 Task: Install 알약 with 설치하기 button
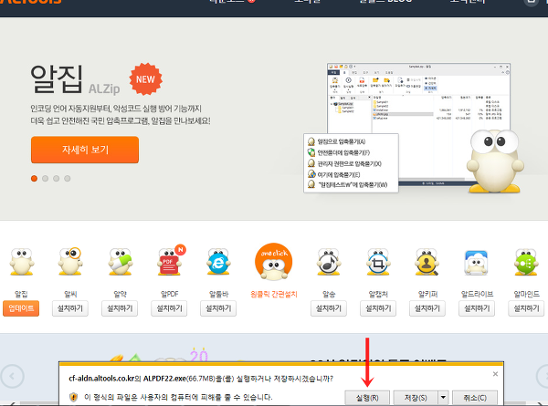click(120, 308)
